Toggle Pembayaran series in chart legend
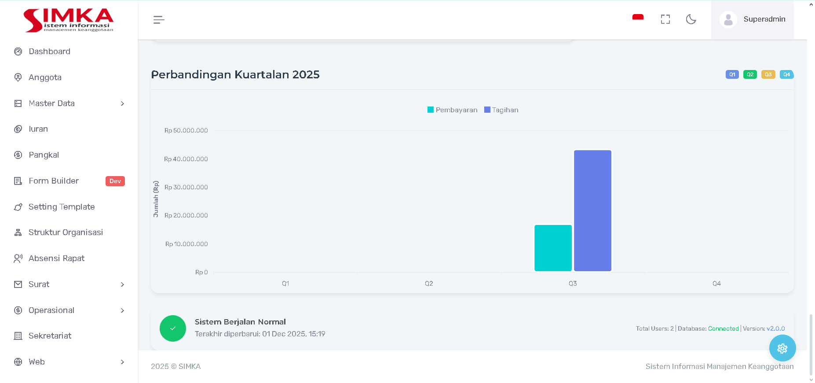This screenshot has height=383, width=815. coord(452,110)
